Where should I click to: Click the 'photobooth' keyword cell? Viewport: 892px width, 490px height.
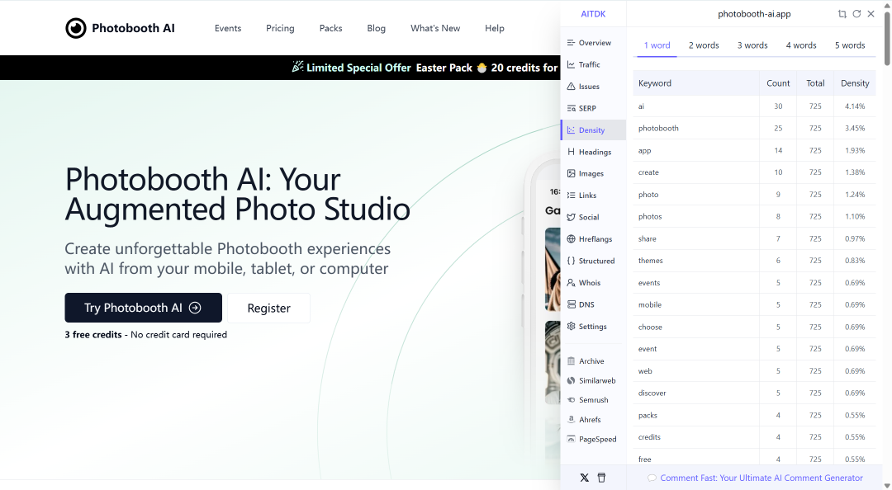tap(696, 129)
